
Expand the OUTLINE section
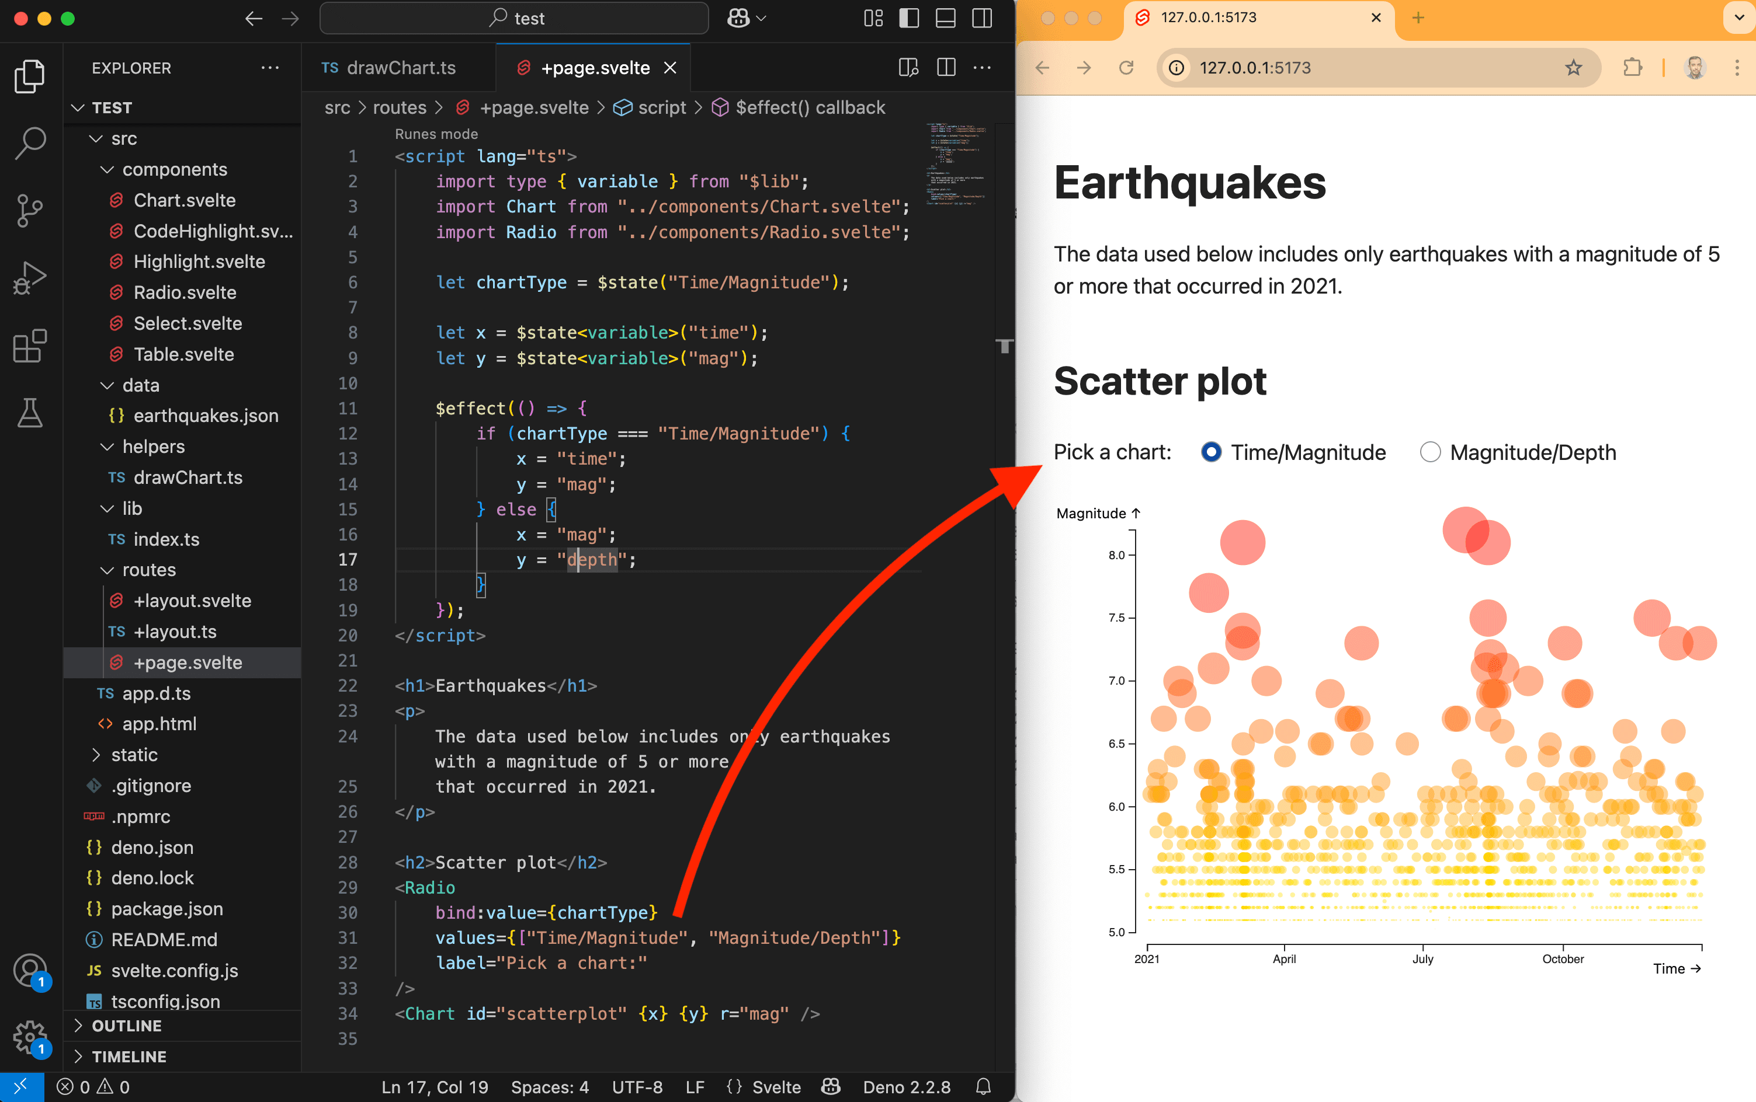[126, 1026]
